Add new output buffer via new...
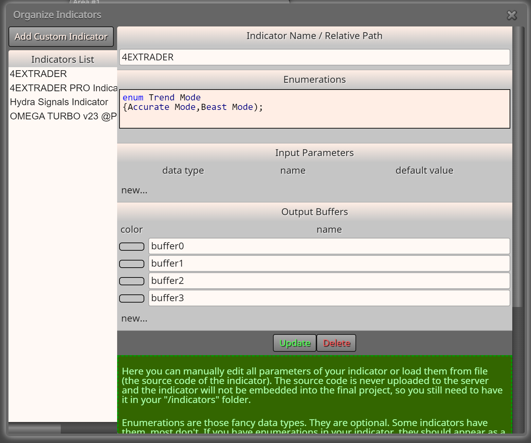Viewport: 531px width, 443px height. 134,318
